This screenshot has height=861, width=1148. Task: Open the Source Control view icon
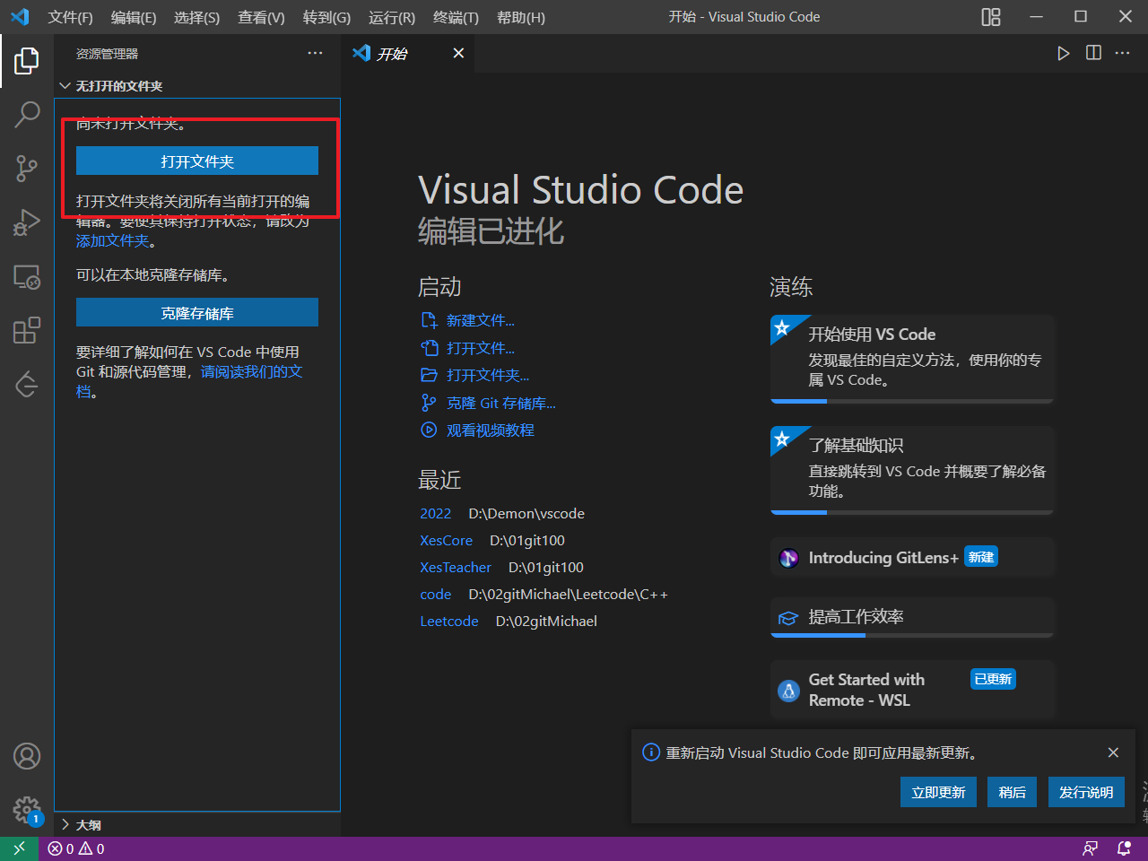(x=27, y=168)
